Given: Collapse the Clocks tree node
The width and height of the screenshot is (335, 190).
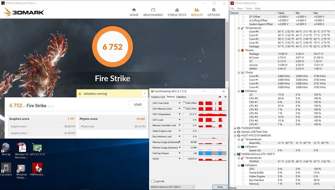Looking at the screenshot, I should click(x=238, y=72).
